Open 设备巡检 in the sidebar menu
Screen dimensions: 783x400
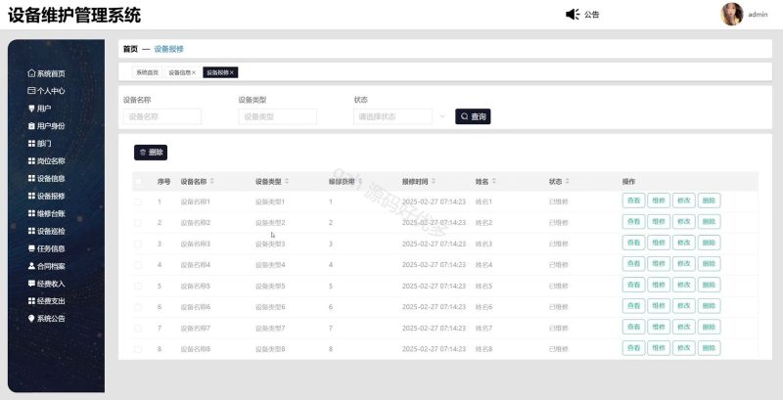pos(50,231)
